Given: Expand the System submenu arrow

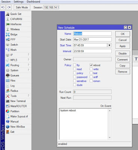Looking at the screenshot, I should pos(28,70).
